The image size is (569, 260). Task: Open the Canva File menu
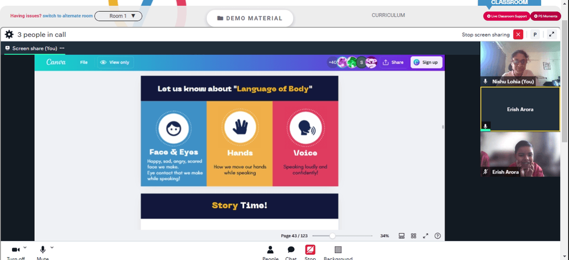point(84,62)
